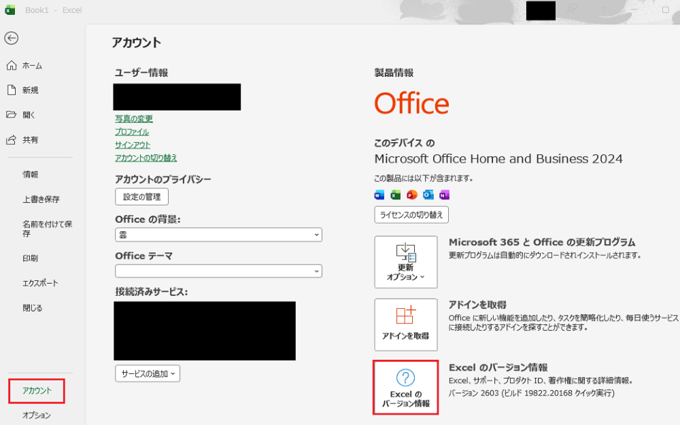Click the アカウントの切り替え link
The height and width of the screenshot is (425, 680).
(146, 158)
